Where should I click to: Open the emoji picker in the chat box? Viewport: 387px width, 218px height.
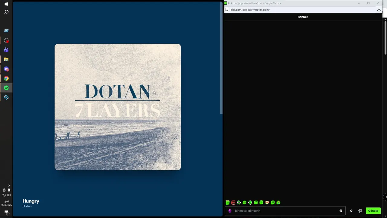[341, 211]
